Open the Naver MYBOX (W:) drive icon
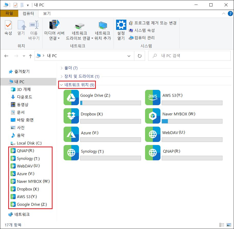The width and height of the screenshot is (234, 229). [x=153, y=116]
